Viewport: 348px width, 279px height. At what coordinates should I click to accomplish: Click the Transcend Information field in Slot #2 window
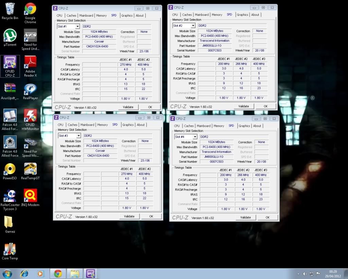point(214,41)
